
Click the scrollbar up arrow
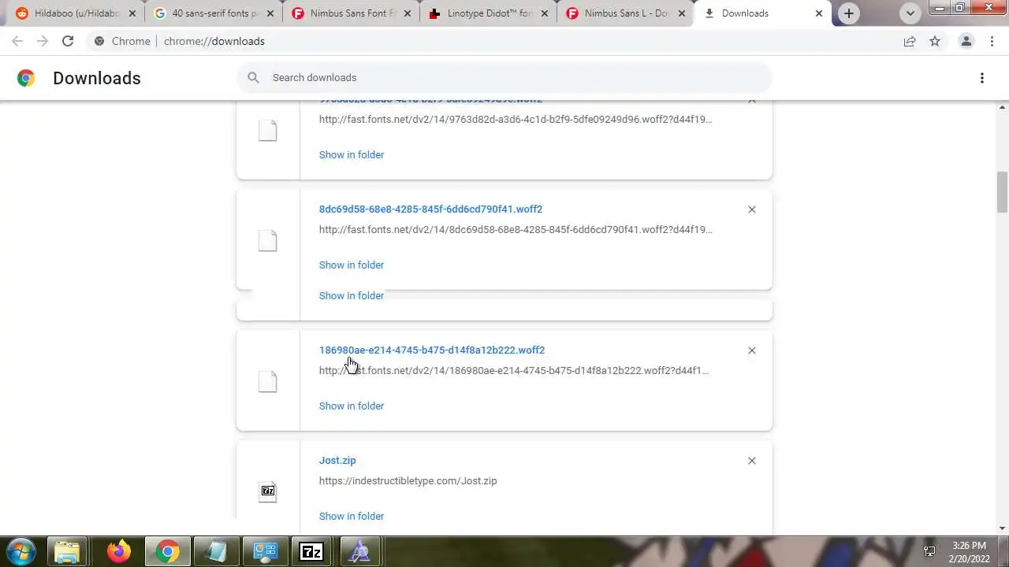1003,106
